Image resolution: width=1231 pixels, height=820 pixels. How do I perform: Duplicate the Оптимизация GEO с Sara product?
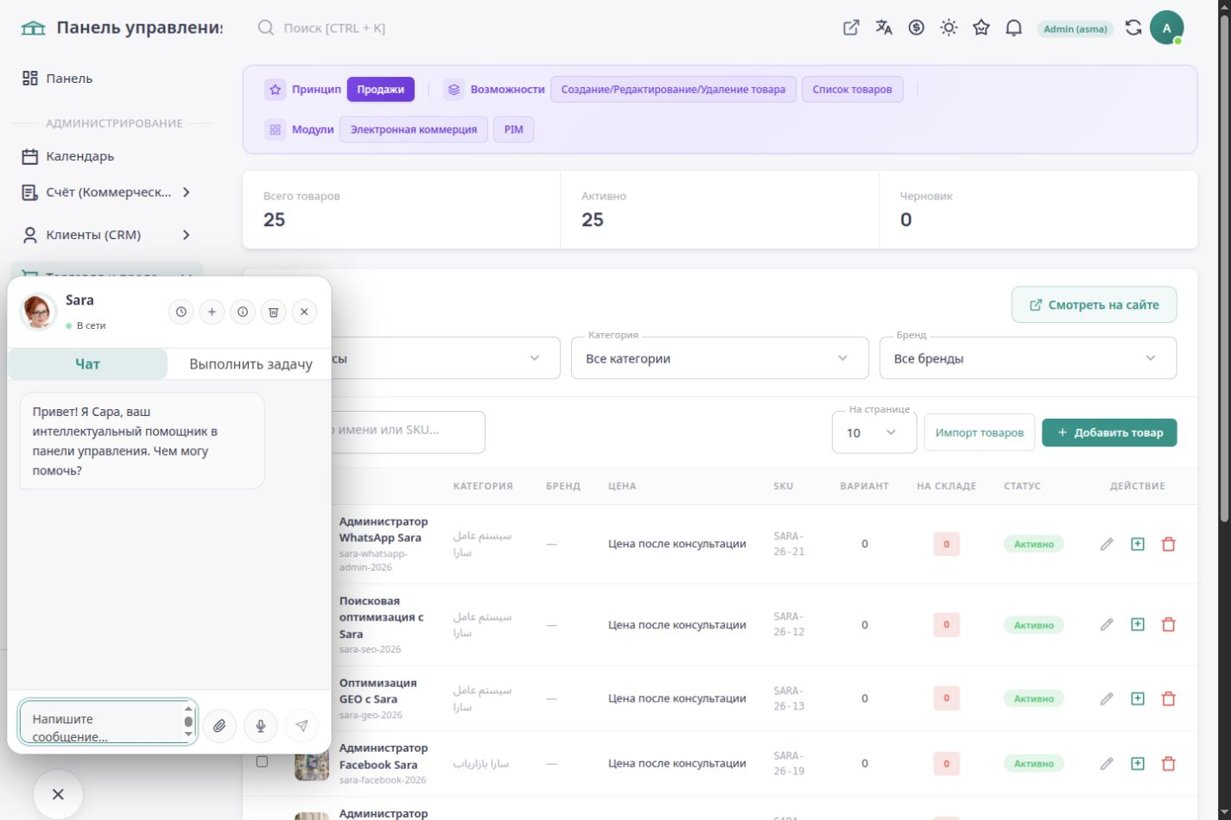click(x=1138, y=698)
